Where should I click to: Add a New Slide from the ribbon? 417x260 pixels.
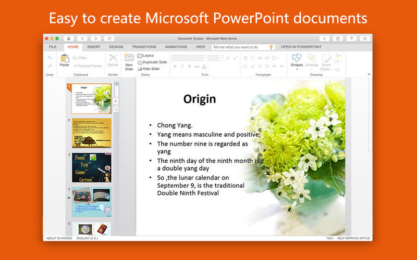(x=129, y=62)
